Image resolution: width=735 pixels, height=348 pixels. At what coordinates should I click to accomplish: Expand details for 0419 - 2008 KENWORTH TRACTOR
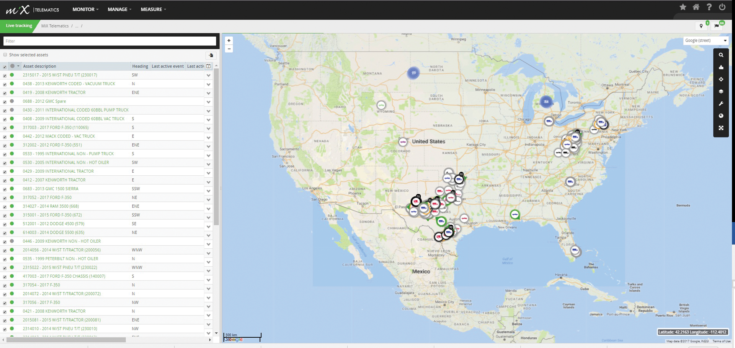click(208, 94)
